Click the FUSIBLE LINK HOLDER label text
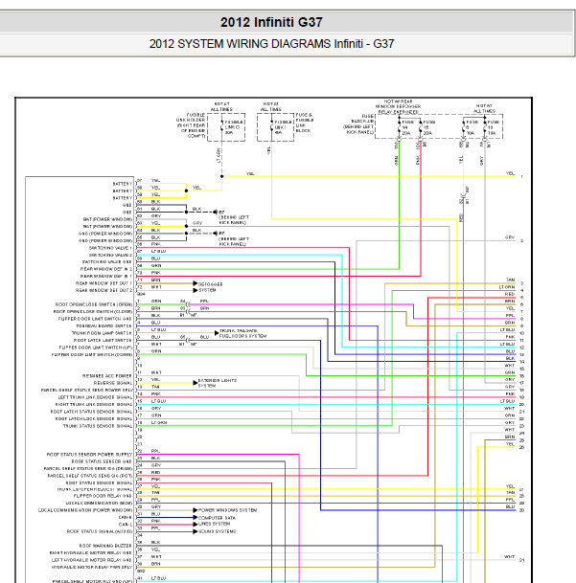 tap(191, 125)
